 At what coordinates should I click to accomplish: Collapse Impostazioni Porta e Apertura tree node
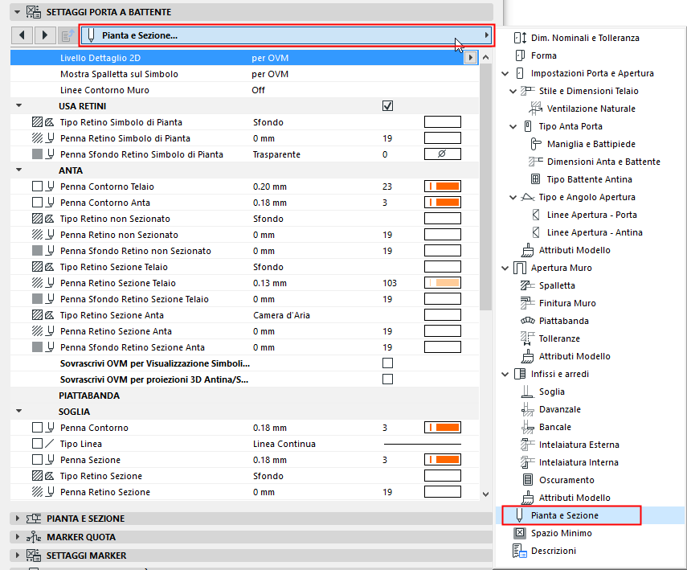[505, 73]
